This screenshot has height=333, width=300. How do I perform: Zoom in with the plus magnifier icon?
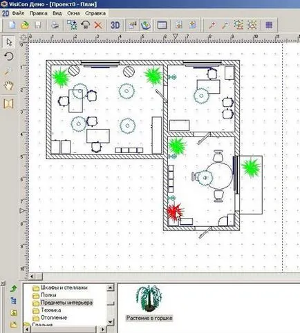point(212,25)
